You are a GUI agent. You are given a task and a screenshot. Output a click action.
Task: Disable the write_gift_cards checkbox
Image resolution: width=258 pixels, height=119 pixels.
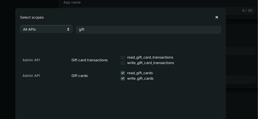point(123,78)
